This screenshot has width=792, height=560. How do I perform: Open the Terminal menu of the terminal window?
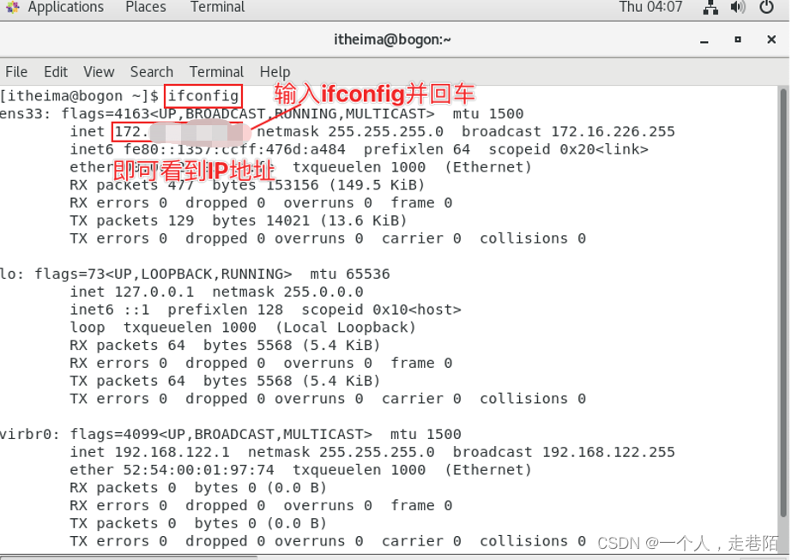click(216, 72)
